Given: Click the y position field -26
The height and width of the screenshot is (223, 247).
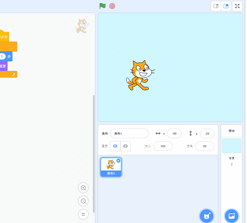Looking at the screenshot, I should click(x=207, y=133).
